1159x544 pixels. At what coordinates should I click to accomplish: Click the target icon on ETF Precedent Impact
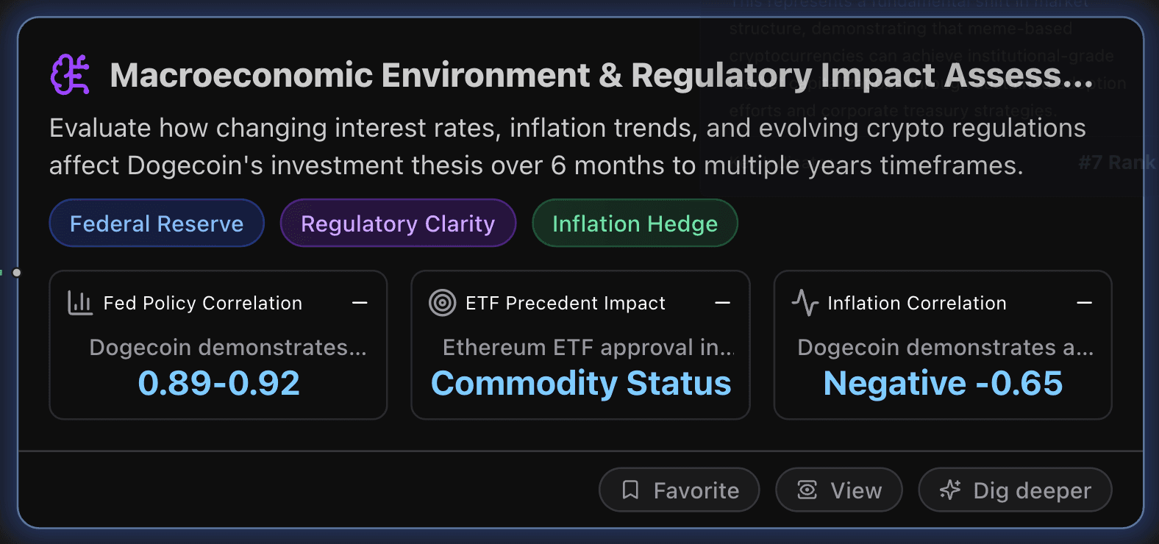tap(442, 302)
